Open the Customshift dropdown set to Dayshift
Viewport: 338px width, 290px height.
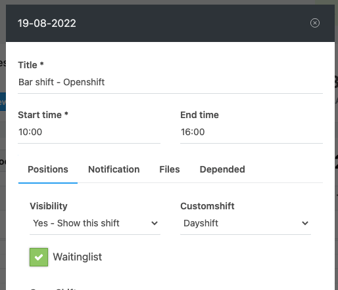tap(245, 223)
